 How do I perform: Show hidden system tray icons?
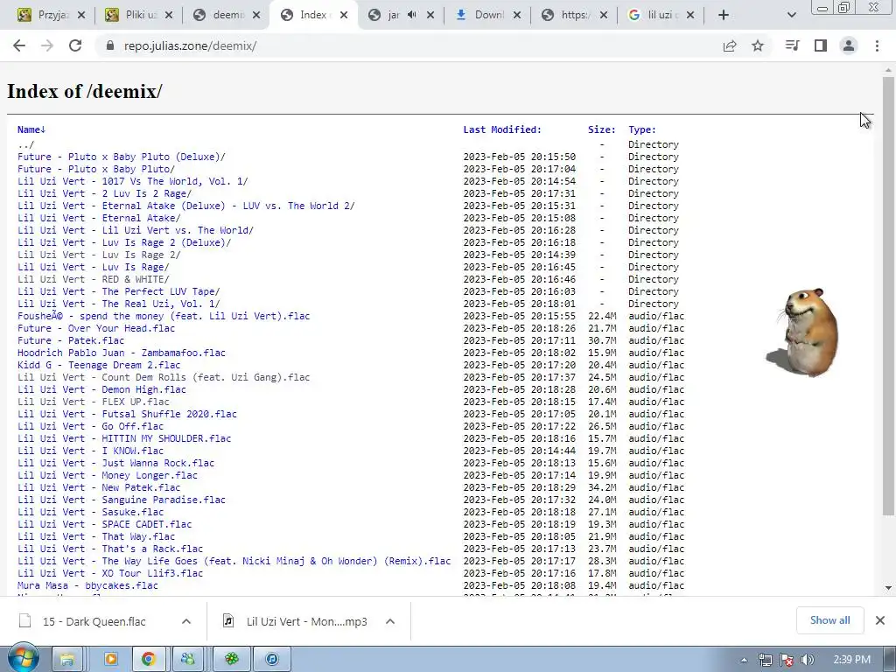point(744,661)
